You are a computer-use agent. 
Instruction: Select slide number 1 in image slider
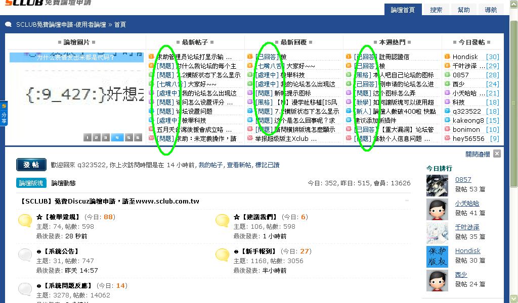coord(87,137)
